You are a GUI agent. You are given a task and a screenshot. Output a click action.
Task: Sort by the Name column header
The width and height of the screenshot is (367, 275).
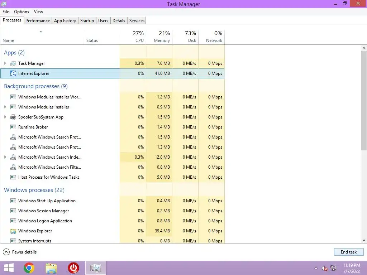click(42, 37)
